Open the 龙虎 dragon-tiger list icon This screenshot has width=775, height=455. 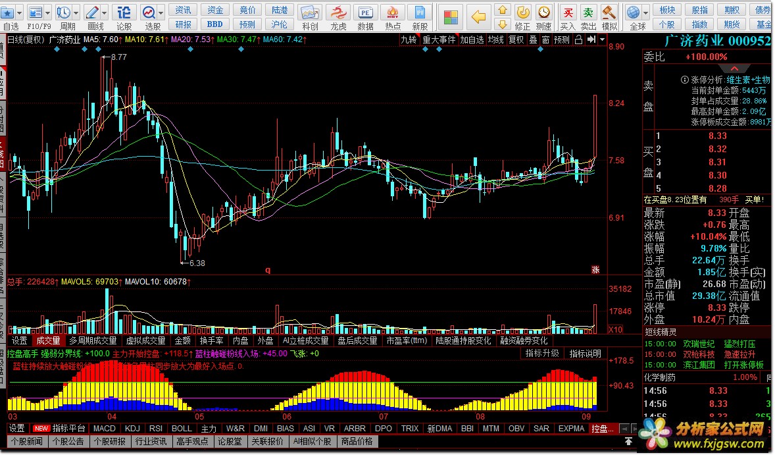tap(339, 13)
